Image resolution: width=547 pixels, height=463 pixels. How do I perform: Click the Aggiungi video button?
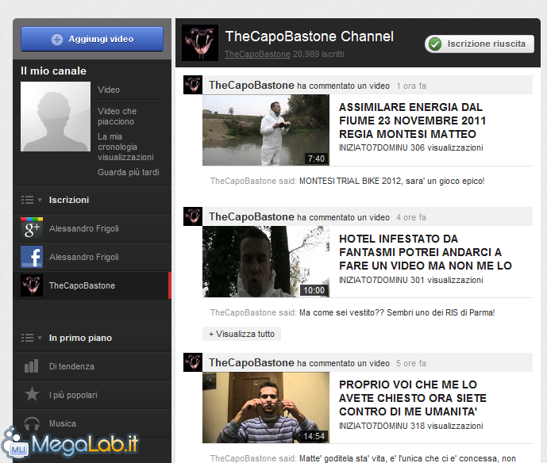[92, 39]
